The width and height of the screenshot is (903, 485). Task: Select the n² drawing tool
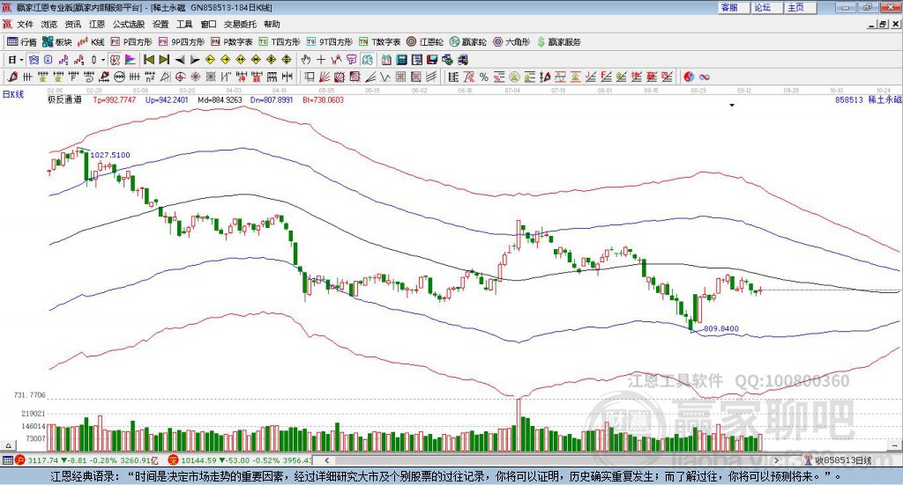(150, 77)
